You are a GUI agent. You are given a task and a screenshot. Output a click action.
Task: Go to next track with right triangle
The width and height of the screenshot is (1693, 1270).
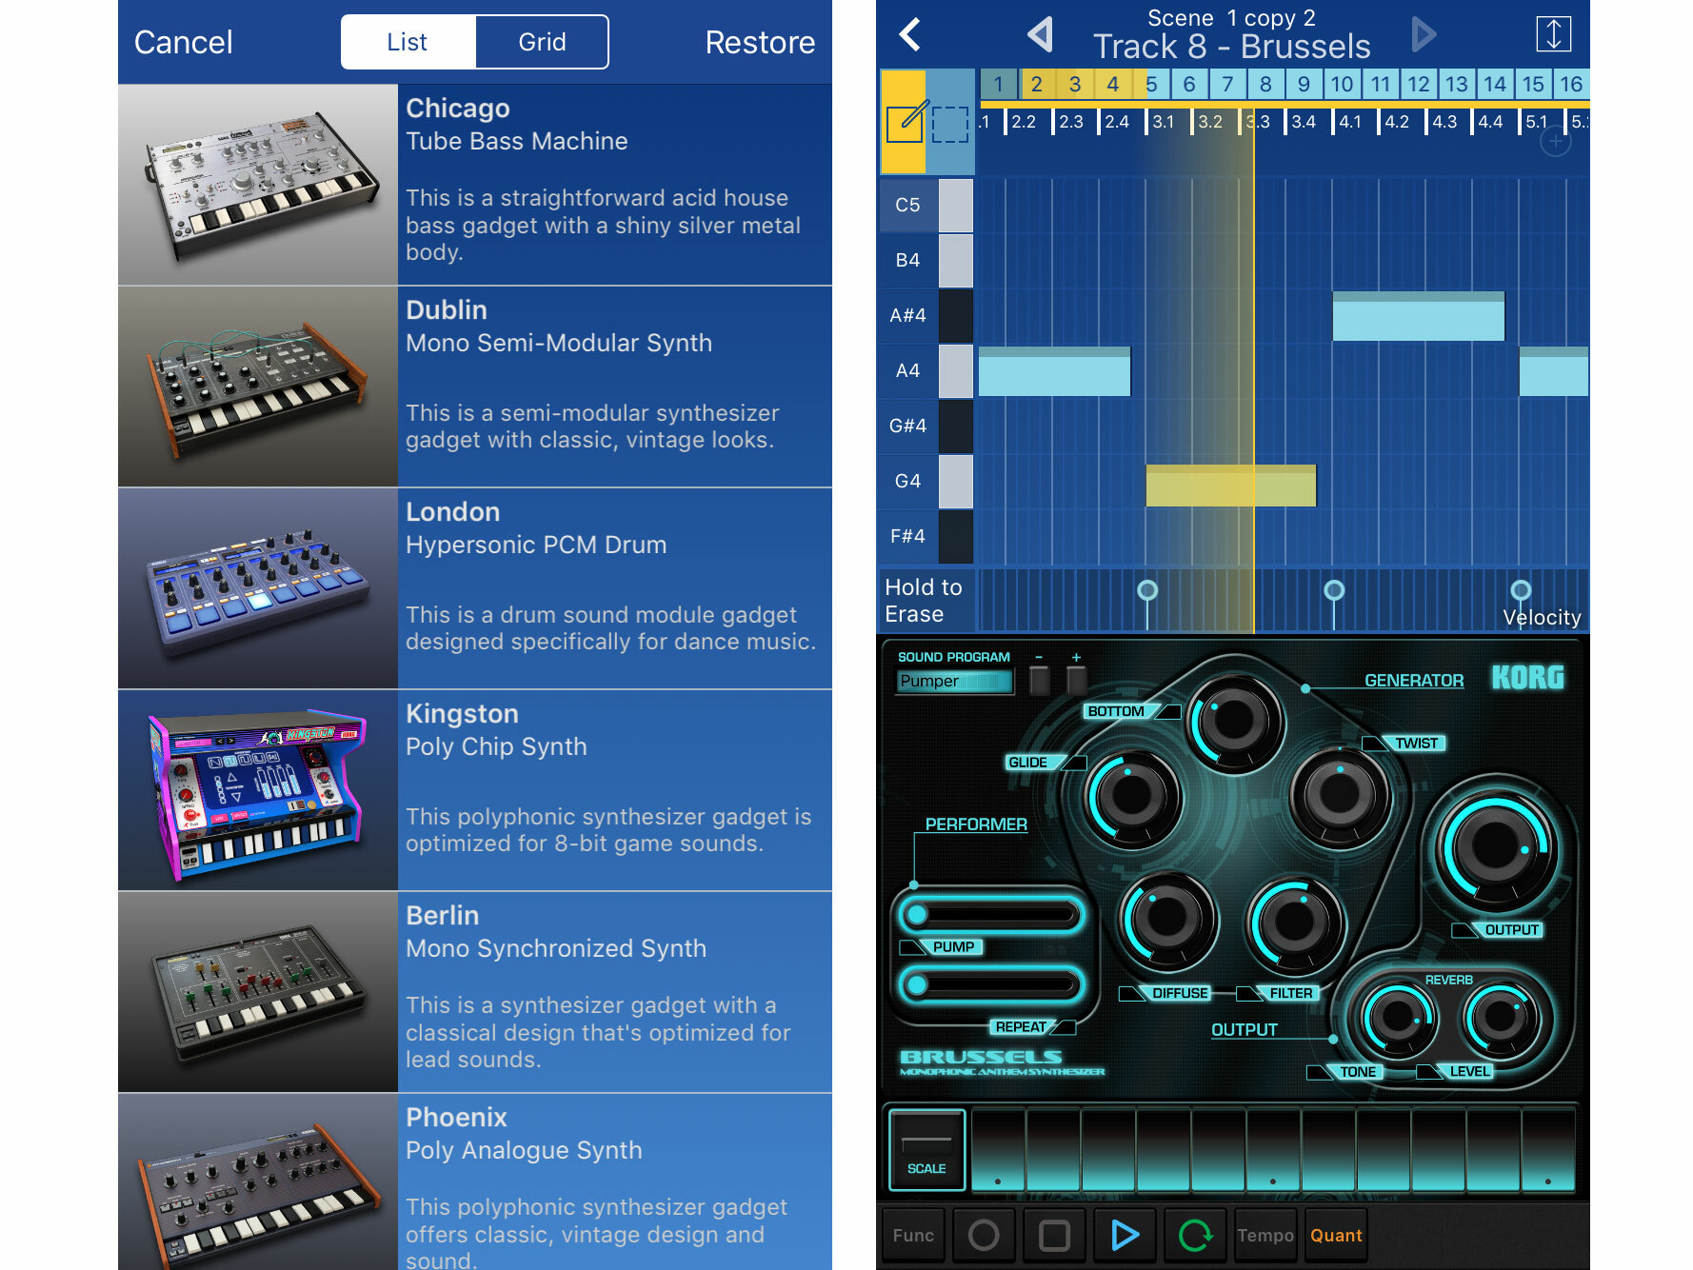(1424, 35)
